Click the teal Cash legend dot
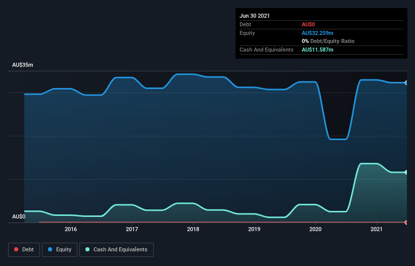This screenshot has width=415, height=266. coord(87,249)
